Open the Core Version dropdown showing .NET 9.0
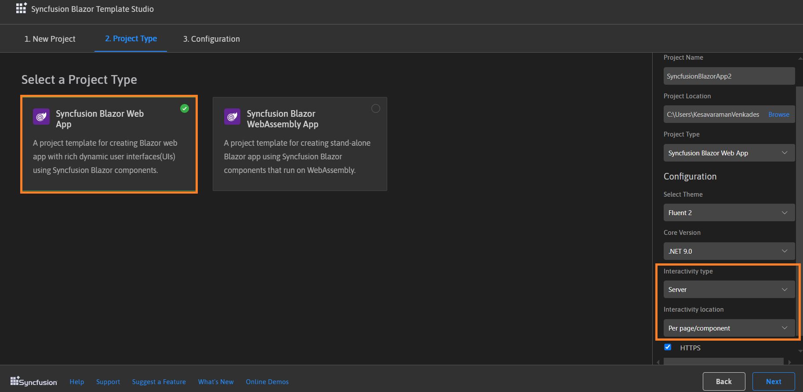Image resolution: width=803 pixels, height=392 pixels. (x=729, y=251)
